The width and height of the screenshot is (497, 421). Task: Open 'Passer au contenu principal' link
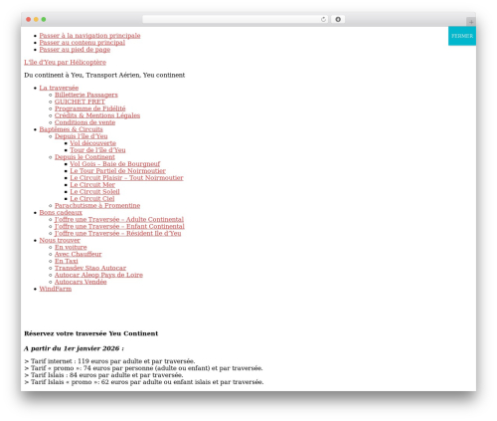pos(83,43)
